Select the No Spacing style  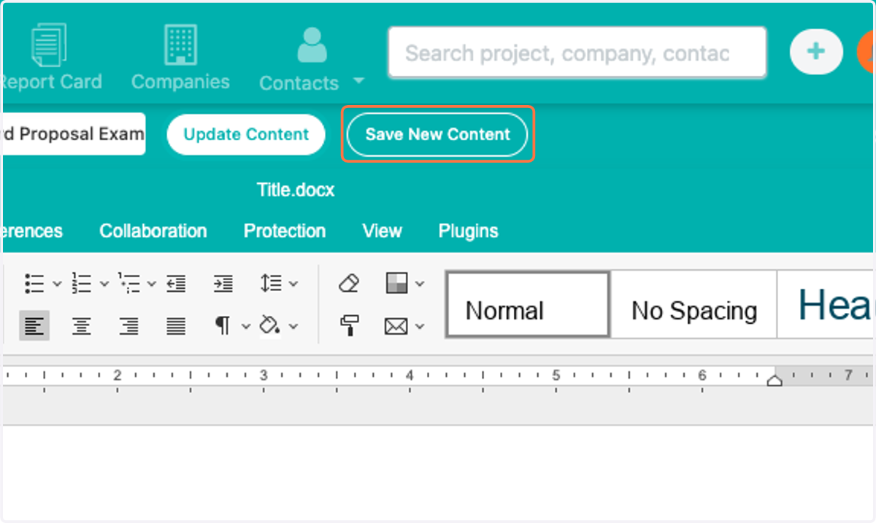693,304
